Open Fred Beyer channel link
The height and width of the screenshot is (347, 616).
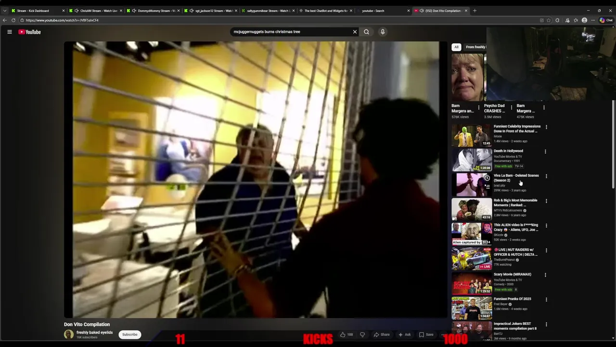500,304
